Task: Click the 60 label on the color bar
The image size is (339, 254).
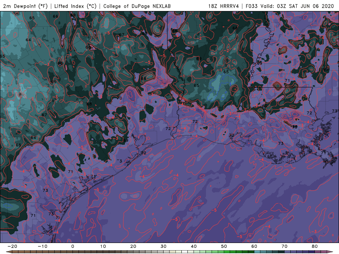Action: tap(254, 246)
